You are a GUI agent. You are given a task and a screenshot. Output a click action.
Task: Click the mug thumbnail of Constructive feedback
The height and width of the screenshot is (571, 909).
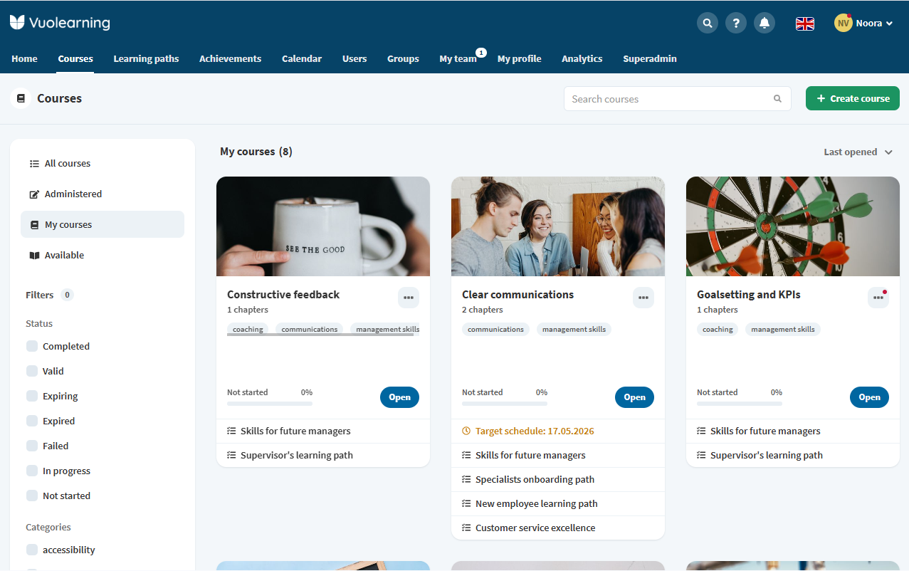(323, 226)
